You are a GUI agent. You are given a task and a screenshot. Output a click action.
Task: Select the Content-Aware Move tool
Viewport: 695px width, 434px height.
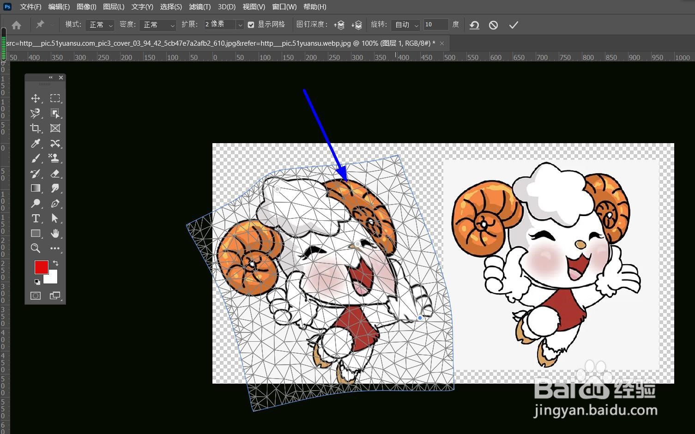coord(55,144)
